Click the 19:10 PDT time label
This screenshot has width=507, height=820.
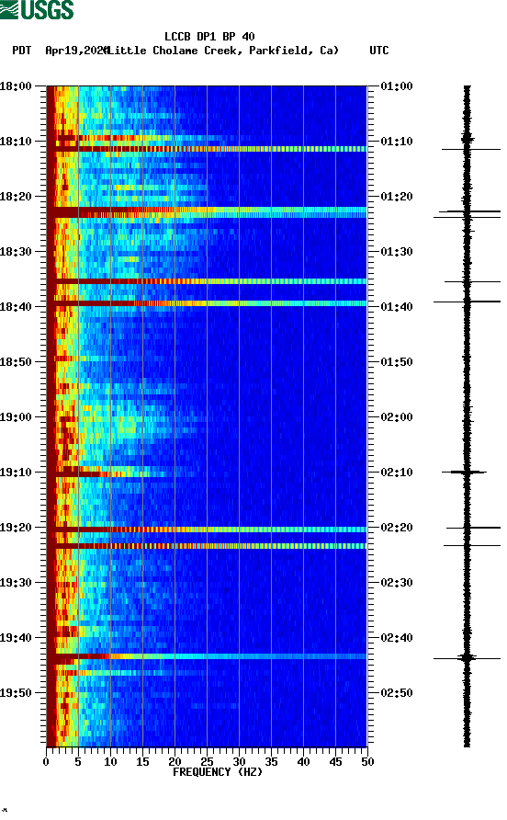click(x=16, y=473)
